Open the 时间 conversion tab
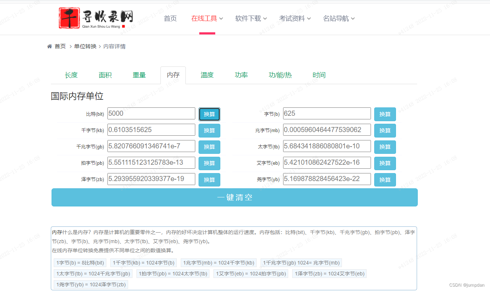This screenshot has height=291, width=490. [x=319, y=75]
